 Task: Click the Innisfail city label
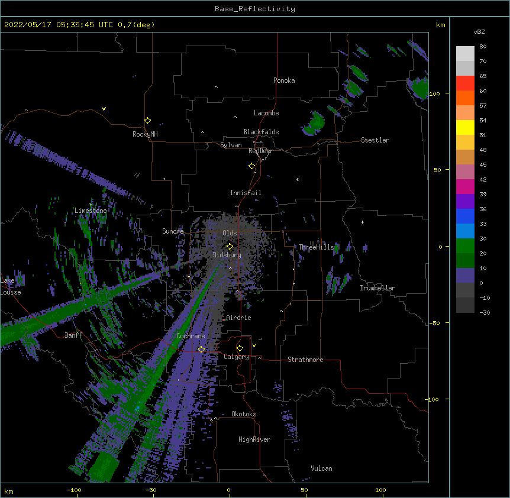tap(246, 193)
